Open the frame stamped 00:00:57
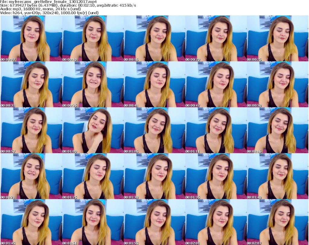Image resolution: width=309 pixels, height=245 pixels. click(31, 131)
